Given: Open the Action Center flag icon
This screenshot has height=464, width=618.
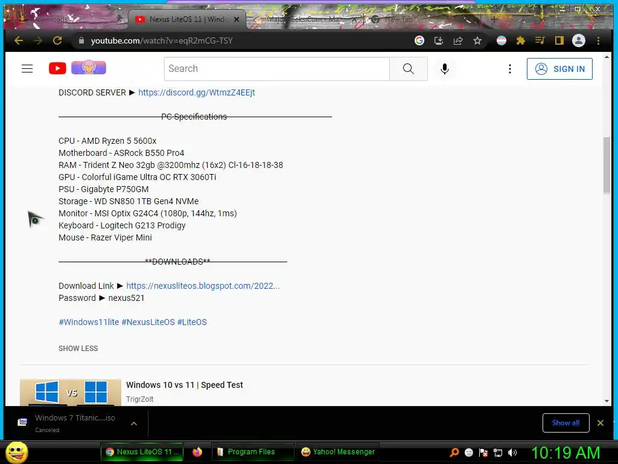Looking at the screenshot, I should pos(483,453).
